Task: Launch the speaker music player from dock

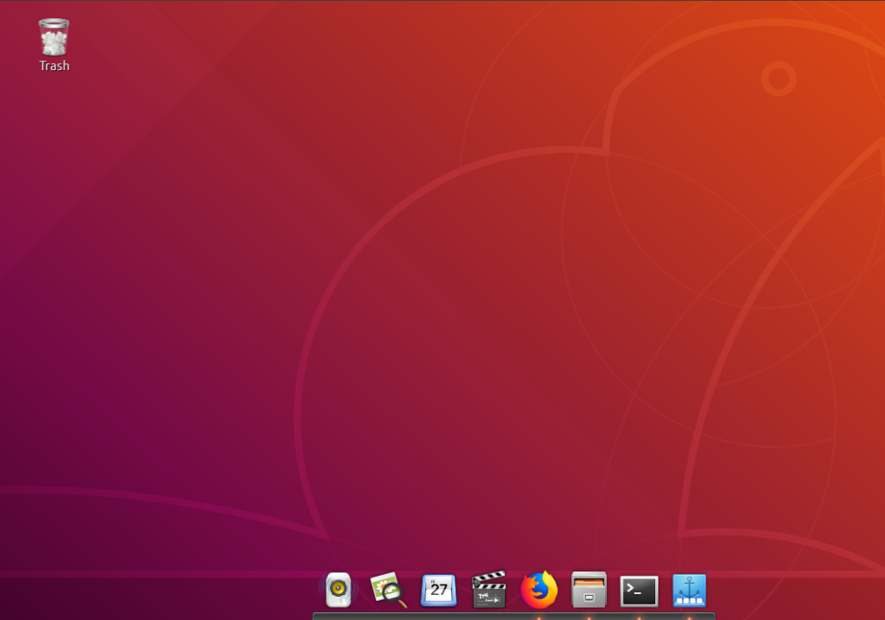Action: [338, 591]
